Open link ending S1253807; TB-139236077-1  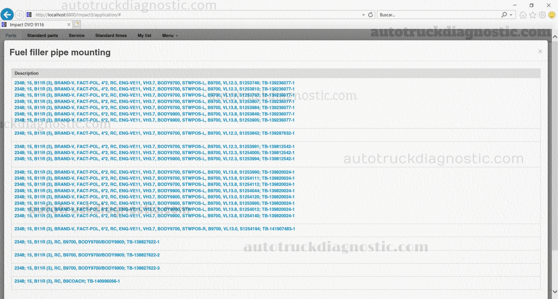click(154, 101)
